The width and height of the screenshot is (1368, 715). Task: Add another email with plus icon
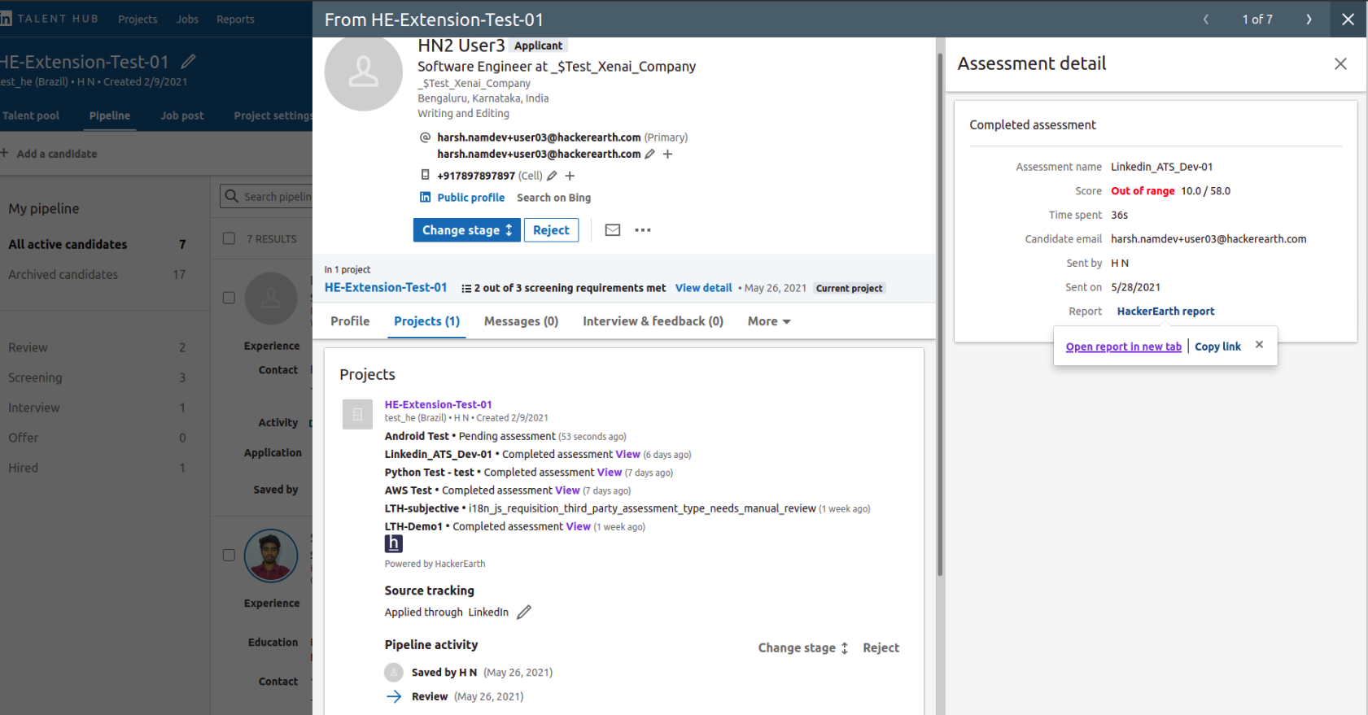pyautogui.click(x=667, y=154)
